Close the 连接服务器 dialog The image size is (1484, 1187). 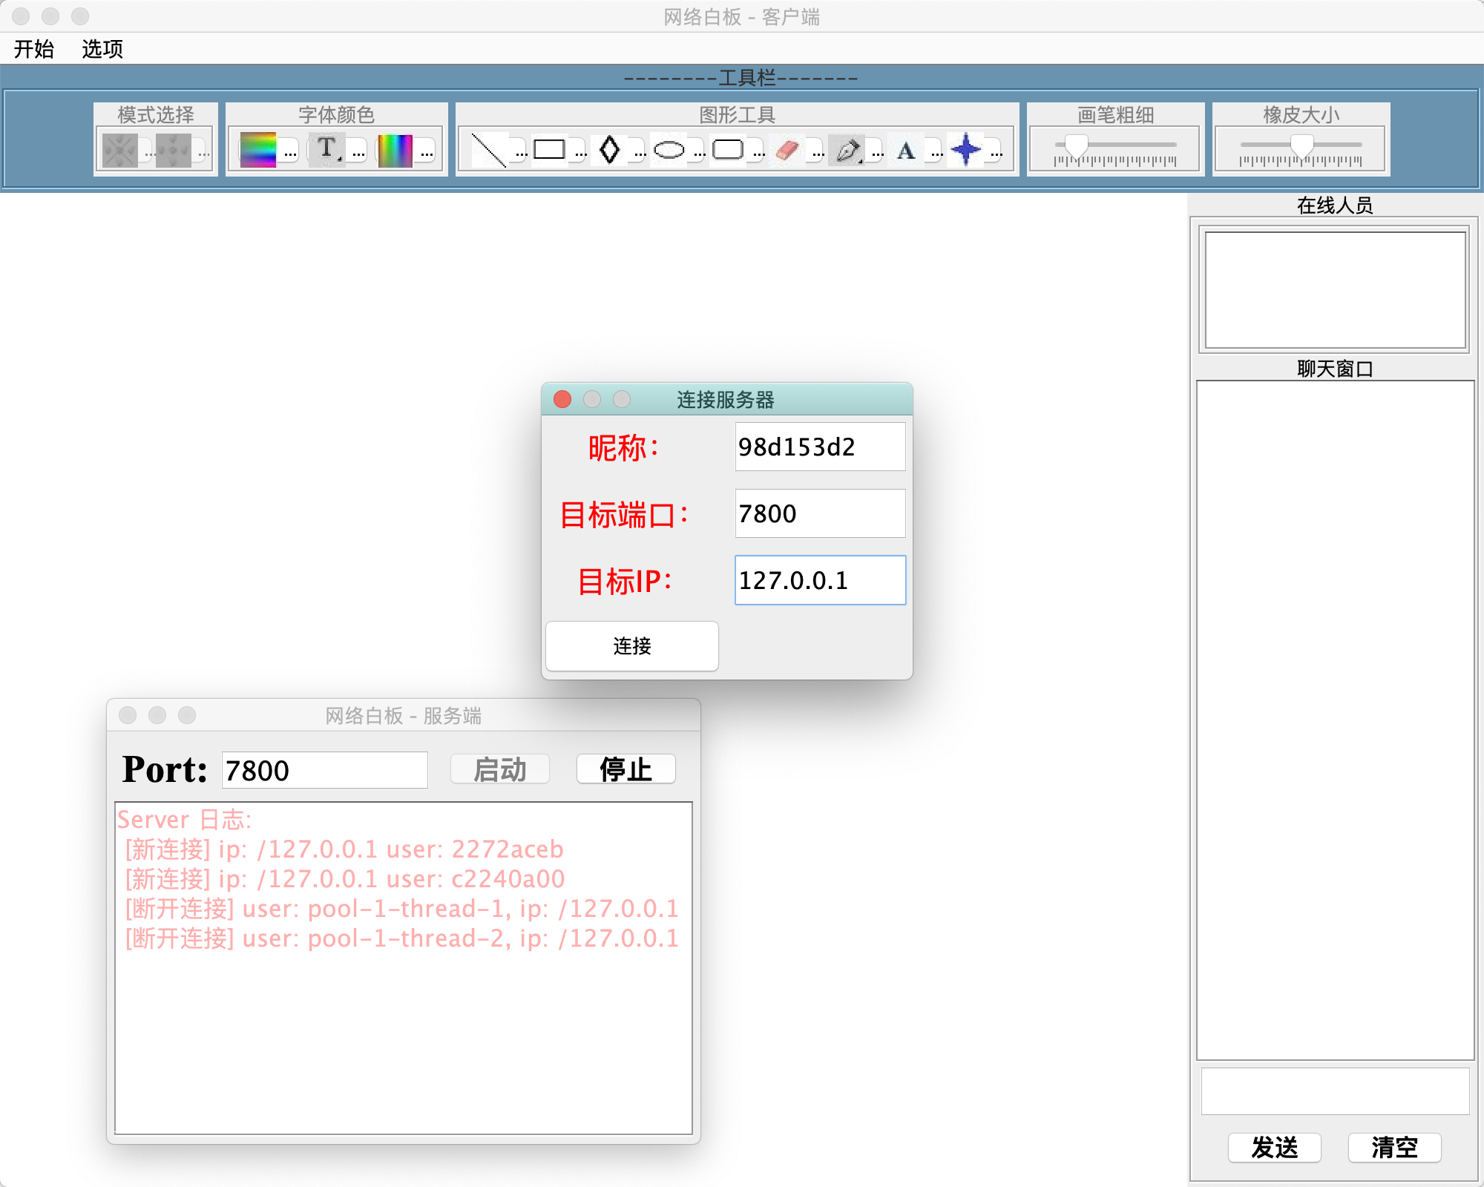pos(562,399)
